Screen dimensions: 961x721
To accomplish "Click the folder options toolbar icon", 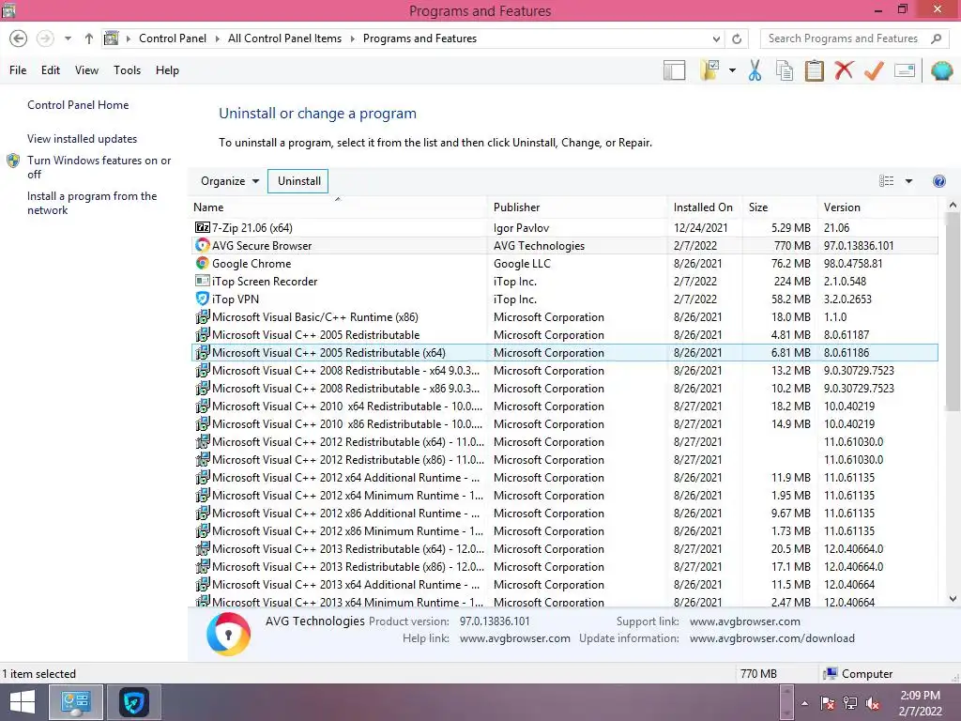I will 709,69.
